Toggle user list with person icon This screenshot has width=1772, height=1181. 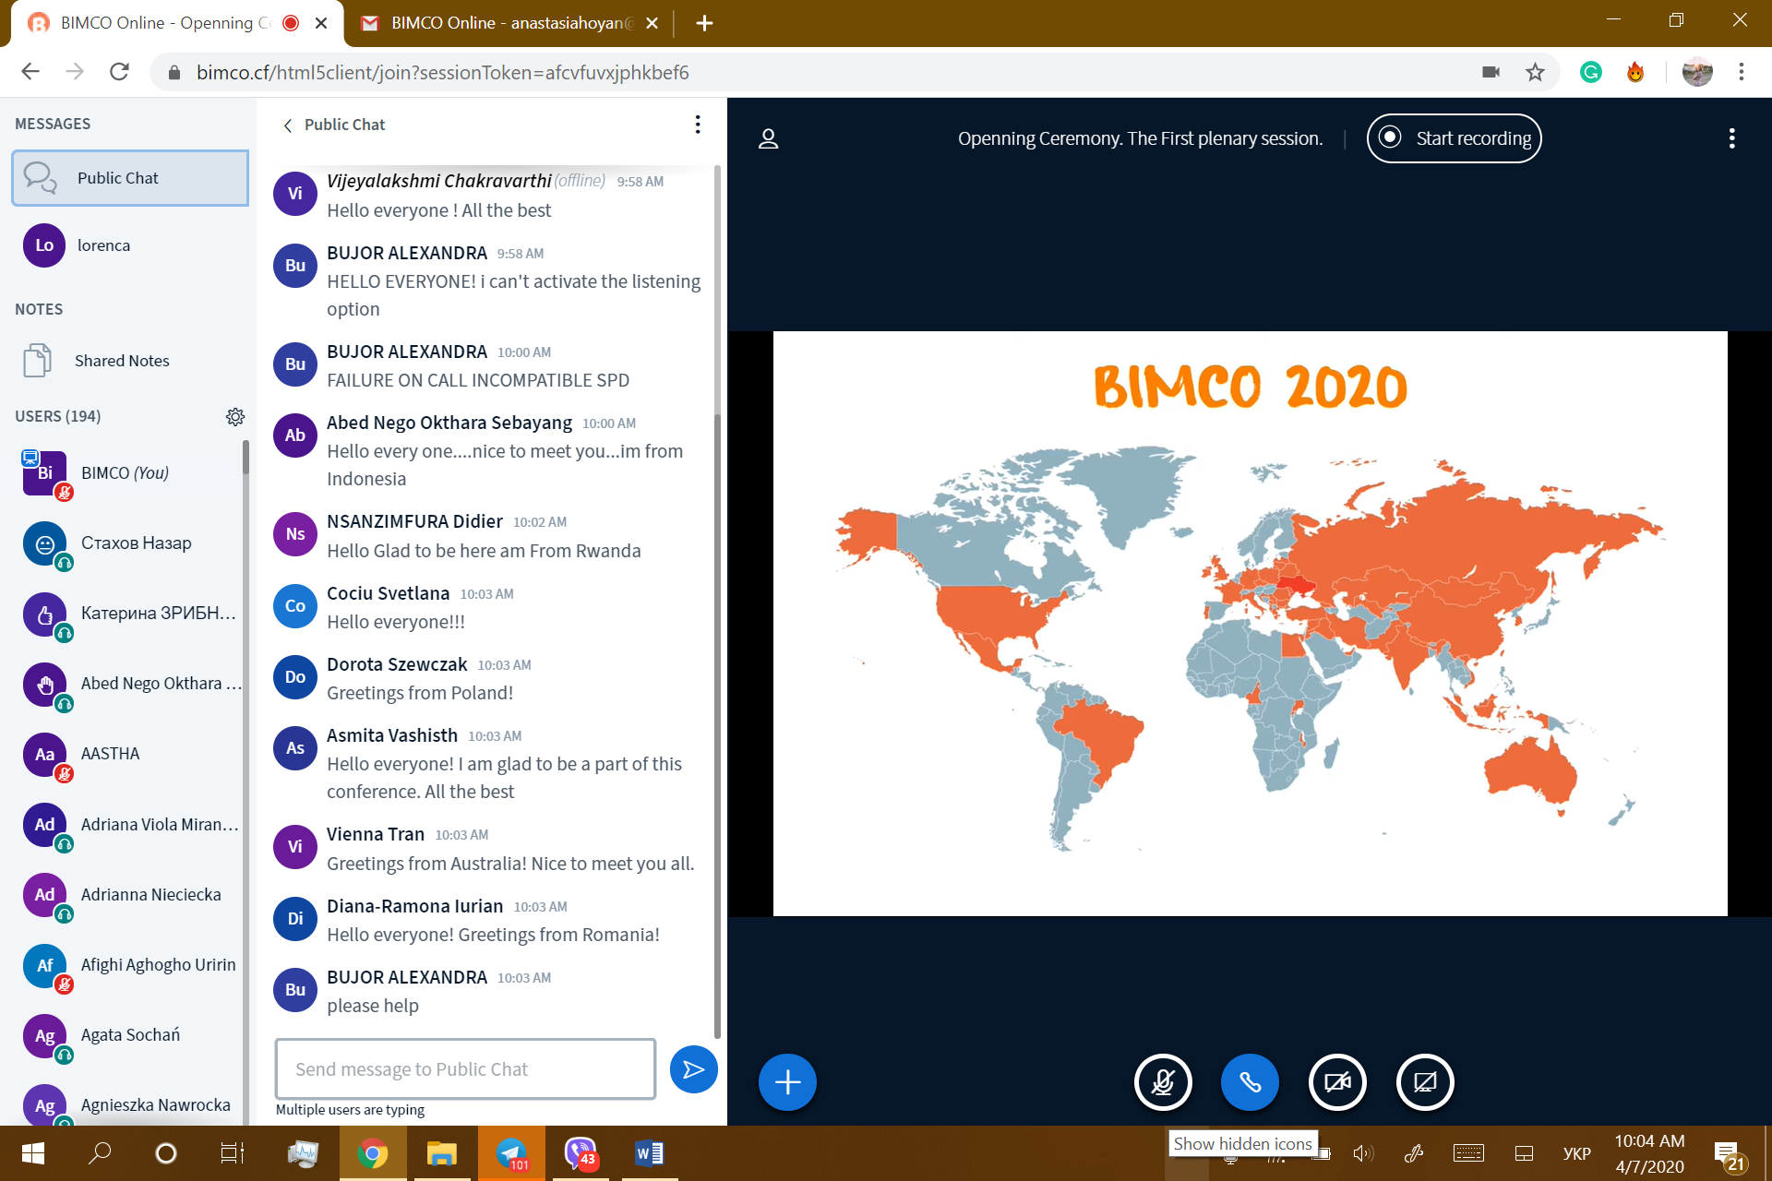pos(768,138)
